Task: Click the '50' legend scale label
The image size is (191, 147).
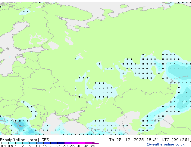Action: point(93,146)
